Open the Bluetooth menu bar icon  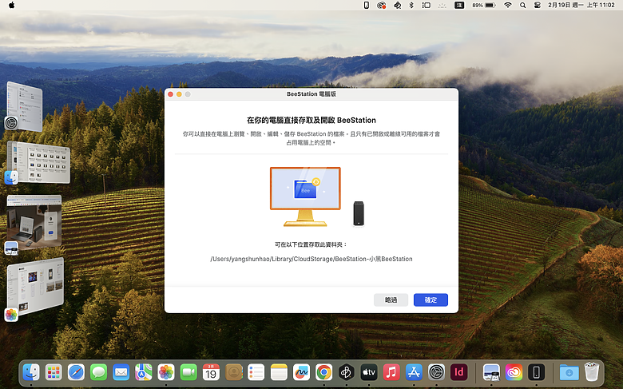click(411, 5)
